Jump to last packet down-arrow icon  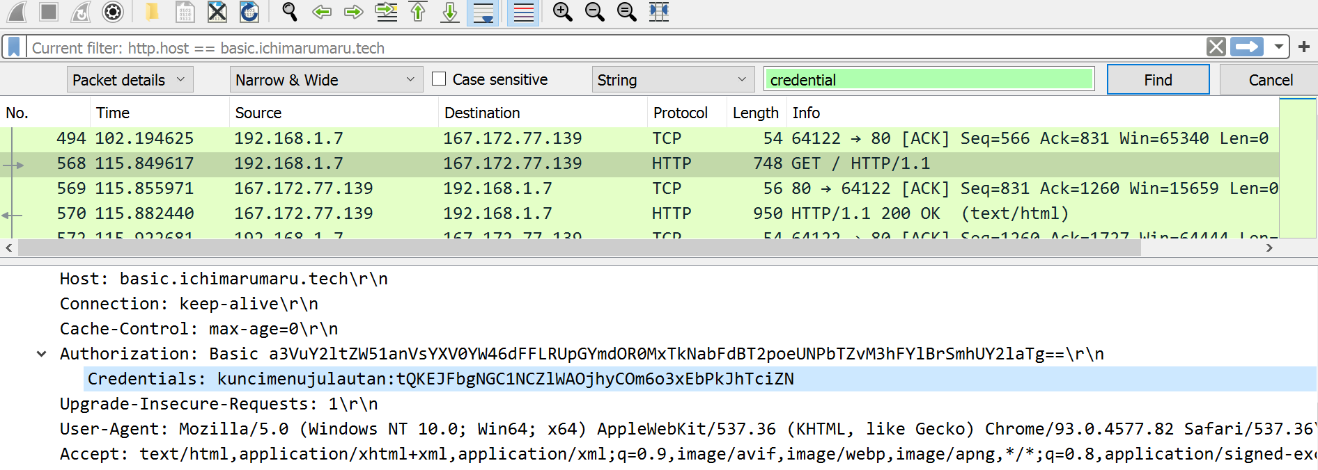tap(450, 12)
